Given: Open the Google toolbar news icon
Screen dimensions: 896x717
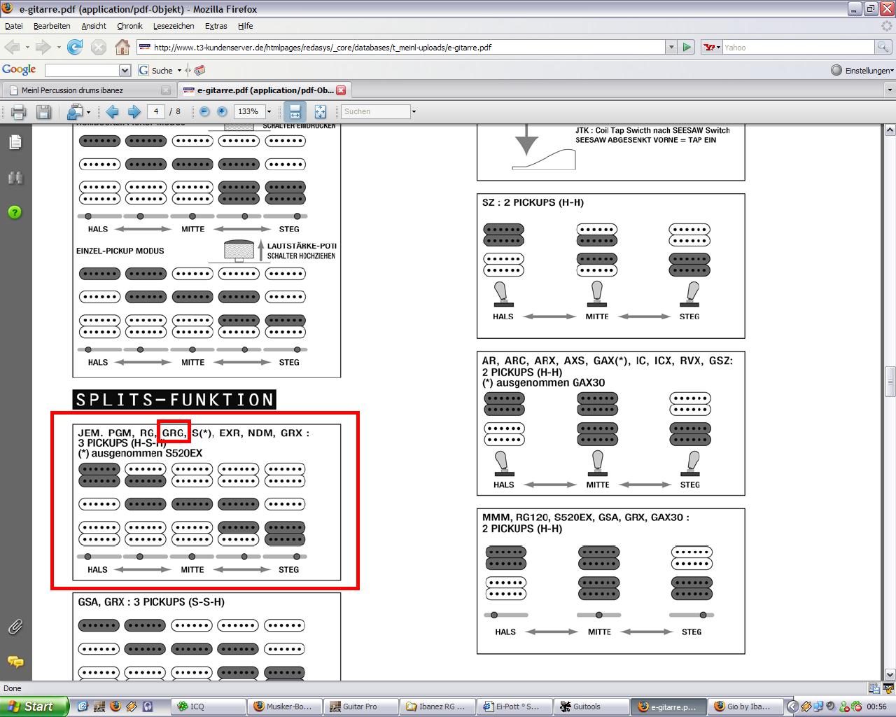Looking at the screenshot, I should 199,70.
